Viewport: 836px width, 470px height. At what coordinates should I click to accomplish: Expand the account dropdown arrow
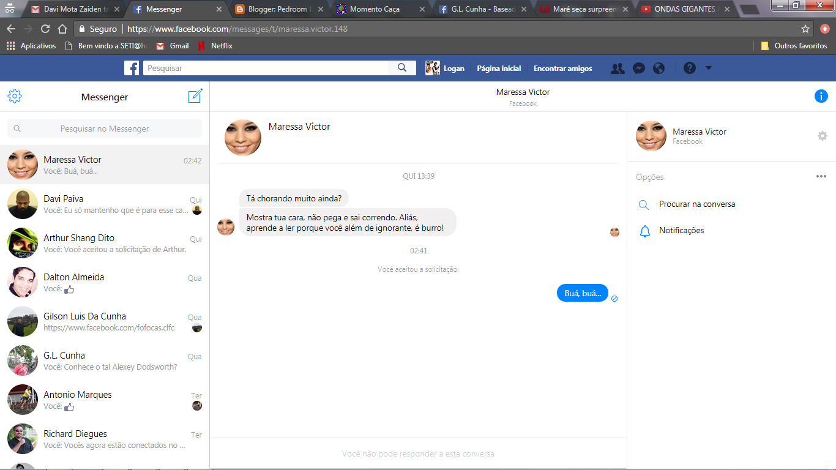click(709, 68)
